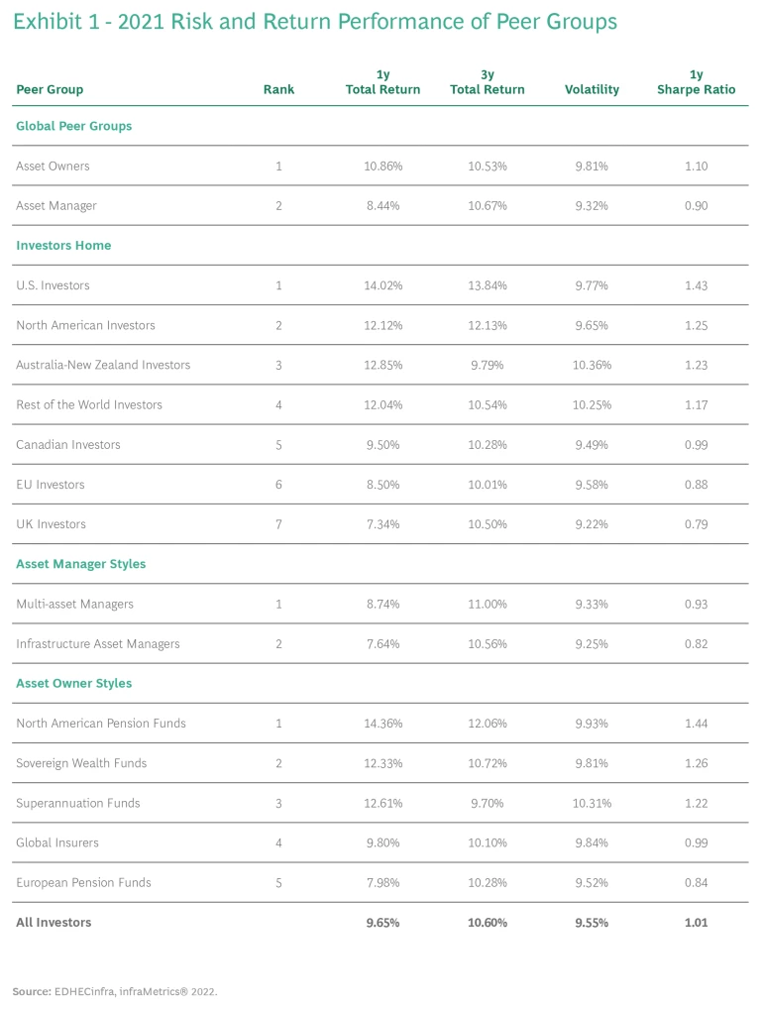
Task: Select the 1y Total Return column header
Action: [382, 82]
